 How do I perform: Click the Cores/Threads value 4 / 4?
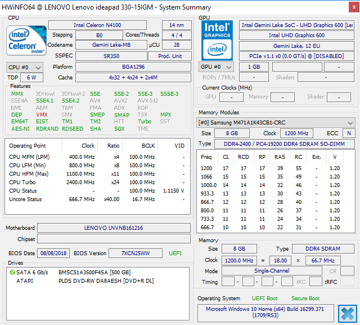click(177, 35)
